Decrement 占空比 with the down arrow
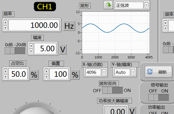Screen dimensions: 174x114 click(x=5, y=77)
